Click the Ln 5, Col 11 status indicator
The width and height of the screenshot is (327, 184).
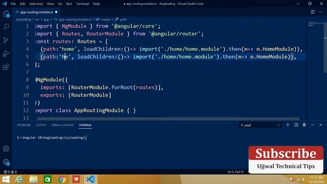pos(236,172)
